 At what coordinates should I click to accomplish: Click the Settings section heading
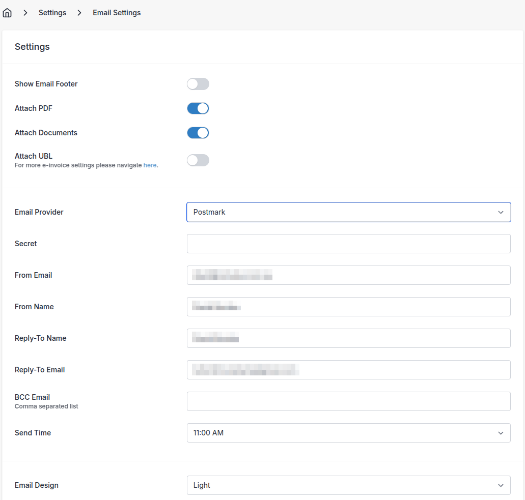[x=32, y=46]
